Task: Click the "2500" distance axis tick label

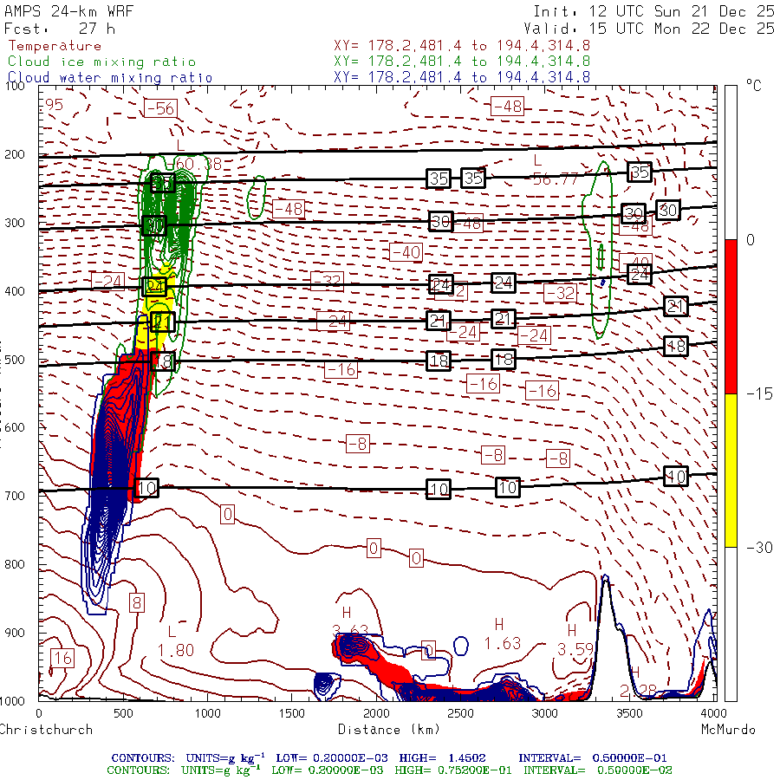Action: 461,714
